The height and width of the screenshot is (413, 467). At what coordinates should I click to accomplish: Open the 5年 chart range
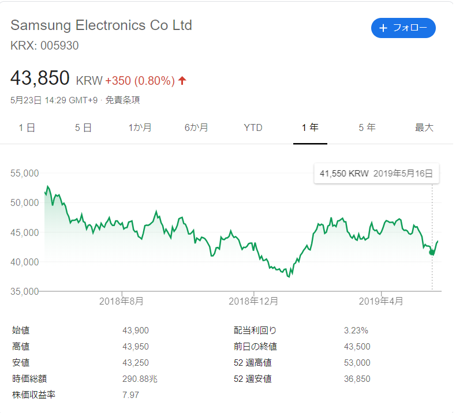click(367, 127)
